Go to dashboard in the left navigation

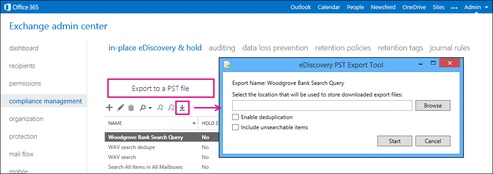(x=24, y=48)
